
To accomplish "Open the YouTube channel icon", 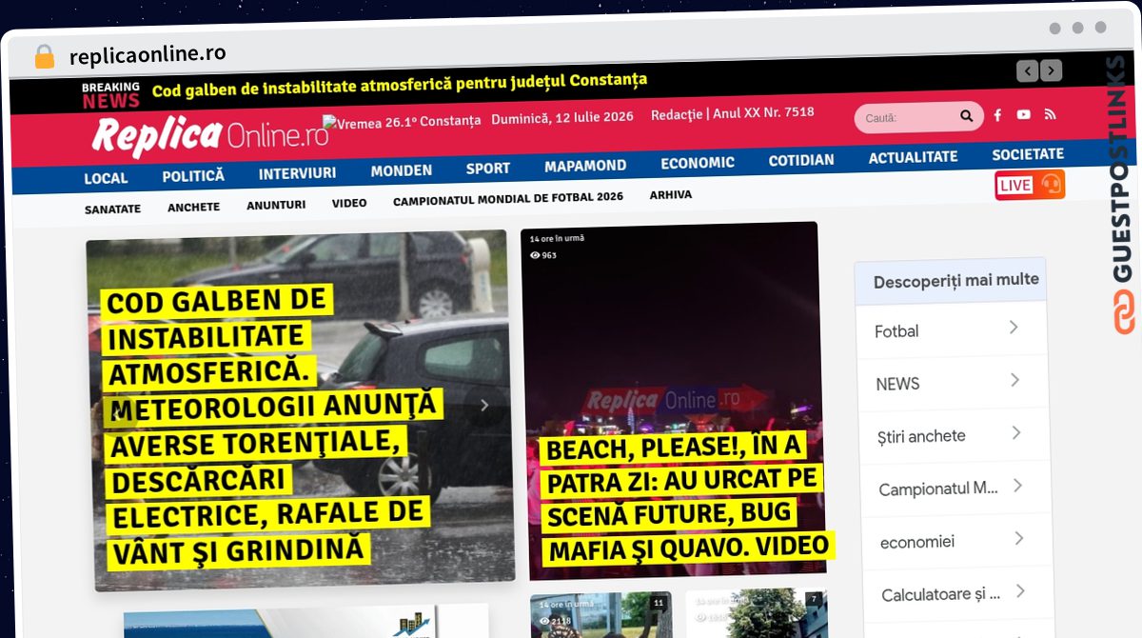I will coord(1023,114).
